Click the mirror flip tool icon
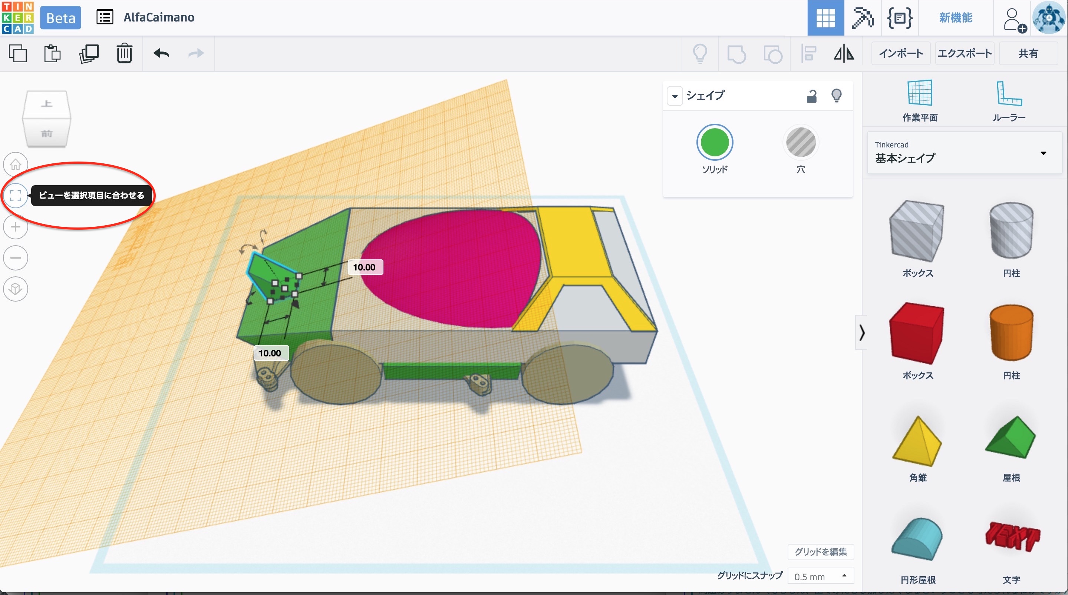 (x=844, y=53)
